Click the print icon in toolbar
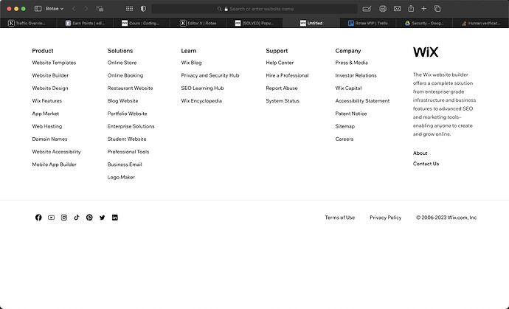This screenshot has height=309, width=509. click(383, 9)
